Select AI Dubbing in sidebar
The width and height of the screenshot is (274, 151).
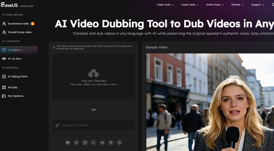click(19, 50)
